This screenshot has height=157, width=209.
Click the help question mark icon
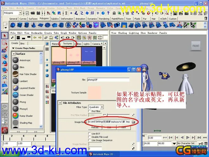tap(108, 13)
